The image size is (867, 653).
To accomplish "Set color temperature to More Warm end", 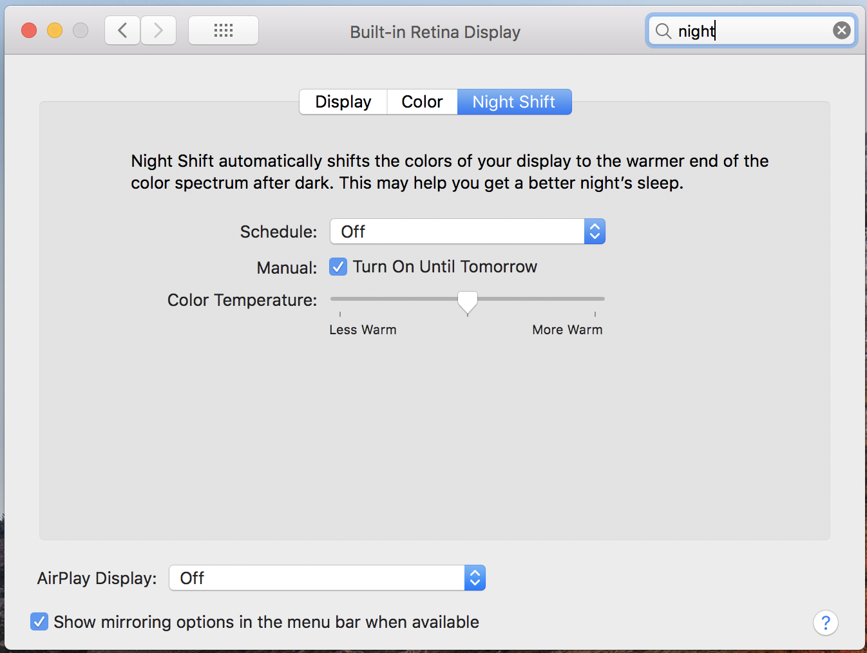I will tap(595, 299).
